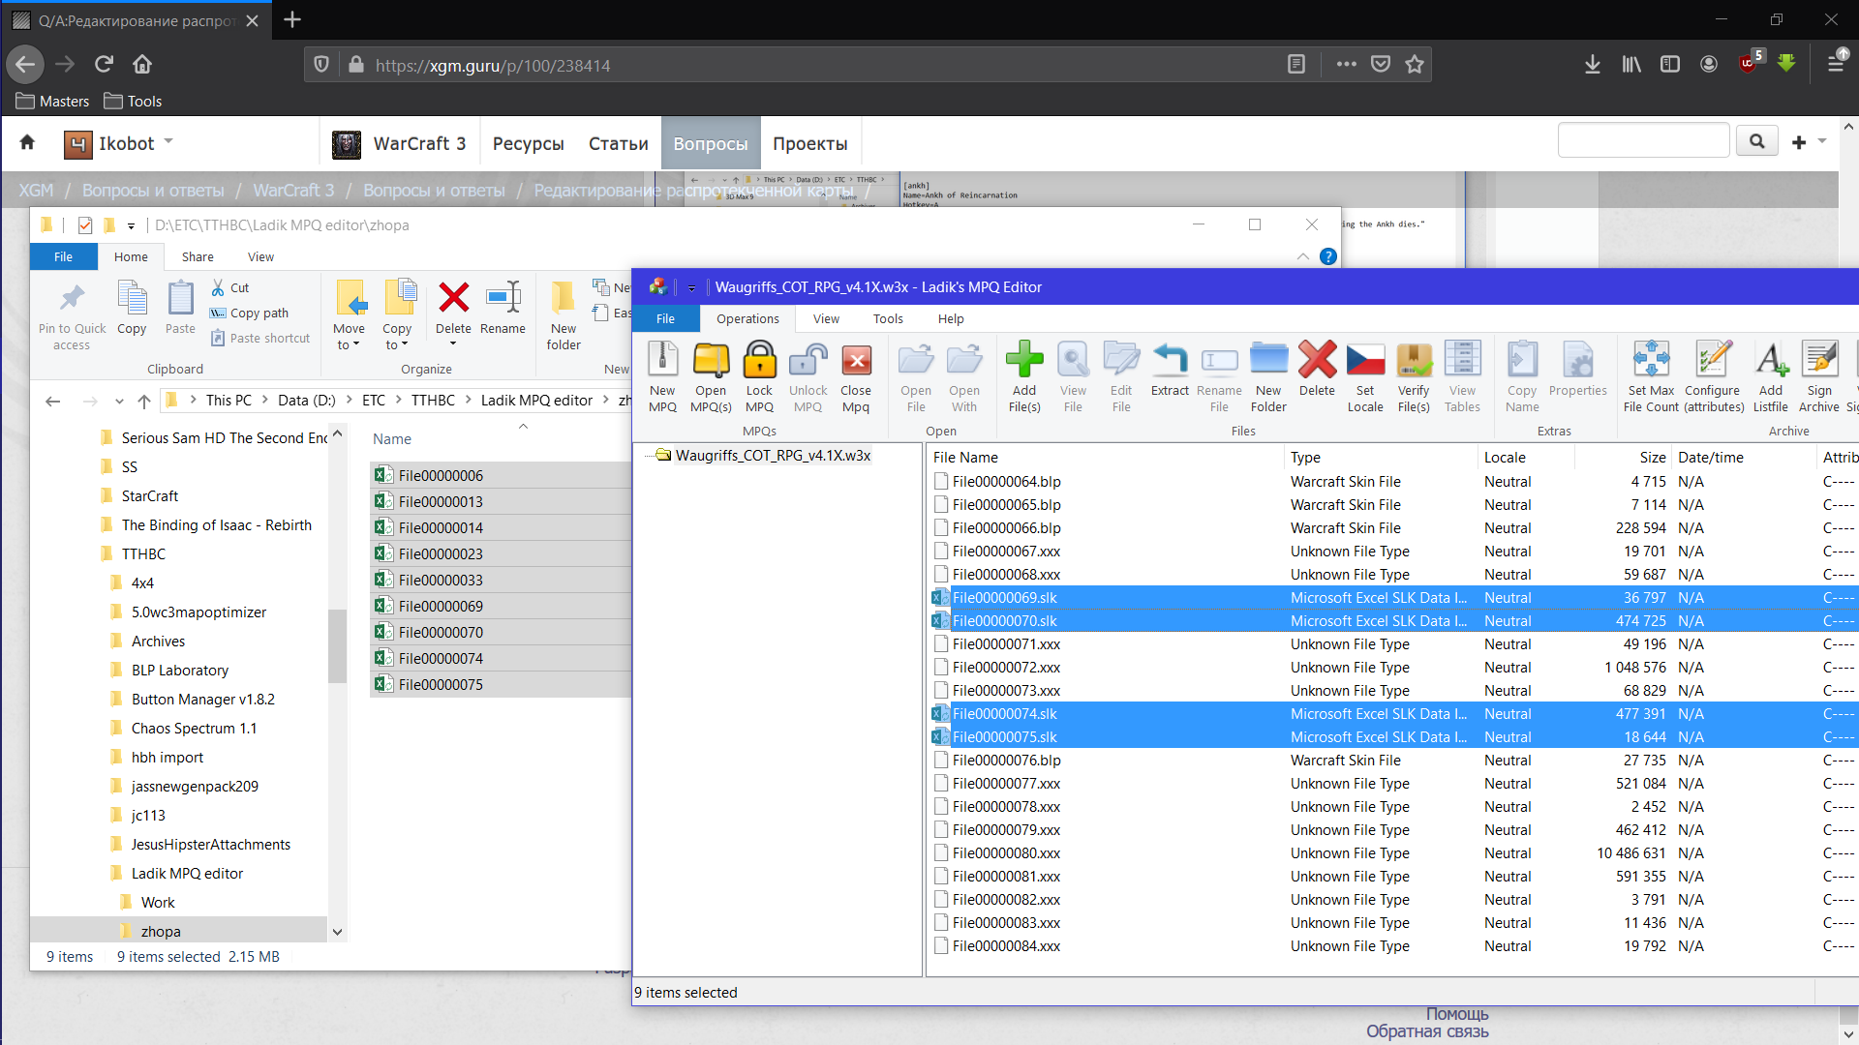Open Ikobot user dropdown arrow
The height and width of the screenshot is (1045, 1859).
[168, 141]
